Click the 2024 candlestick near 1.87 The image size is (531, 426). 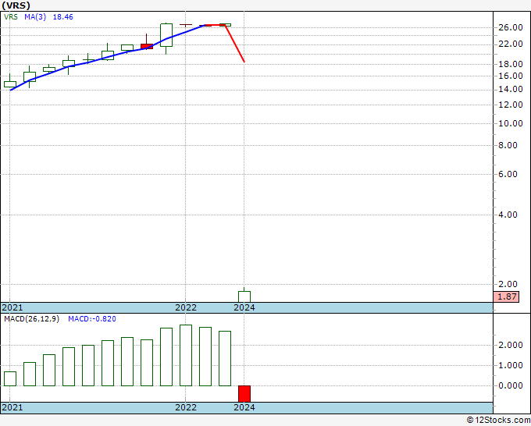click(244, 296)
